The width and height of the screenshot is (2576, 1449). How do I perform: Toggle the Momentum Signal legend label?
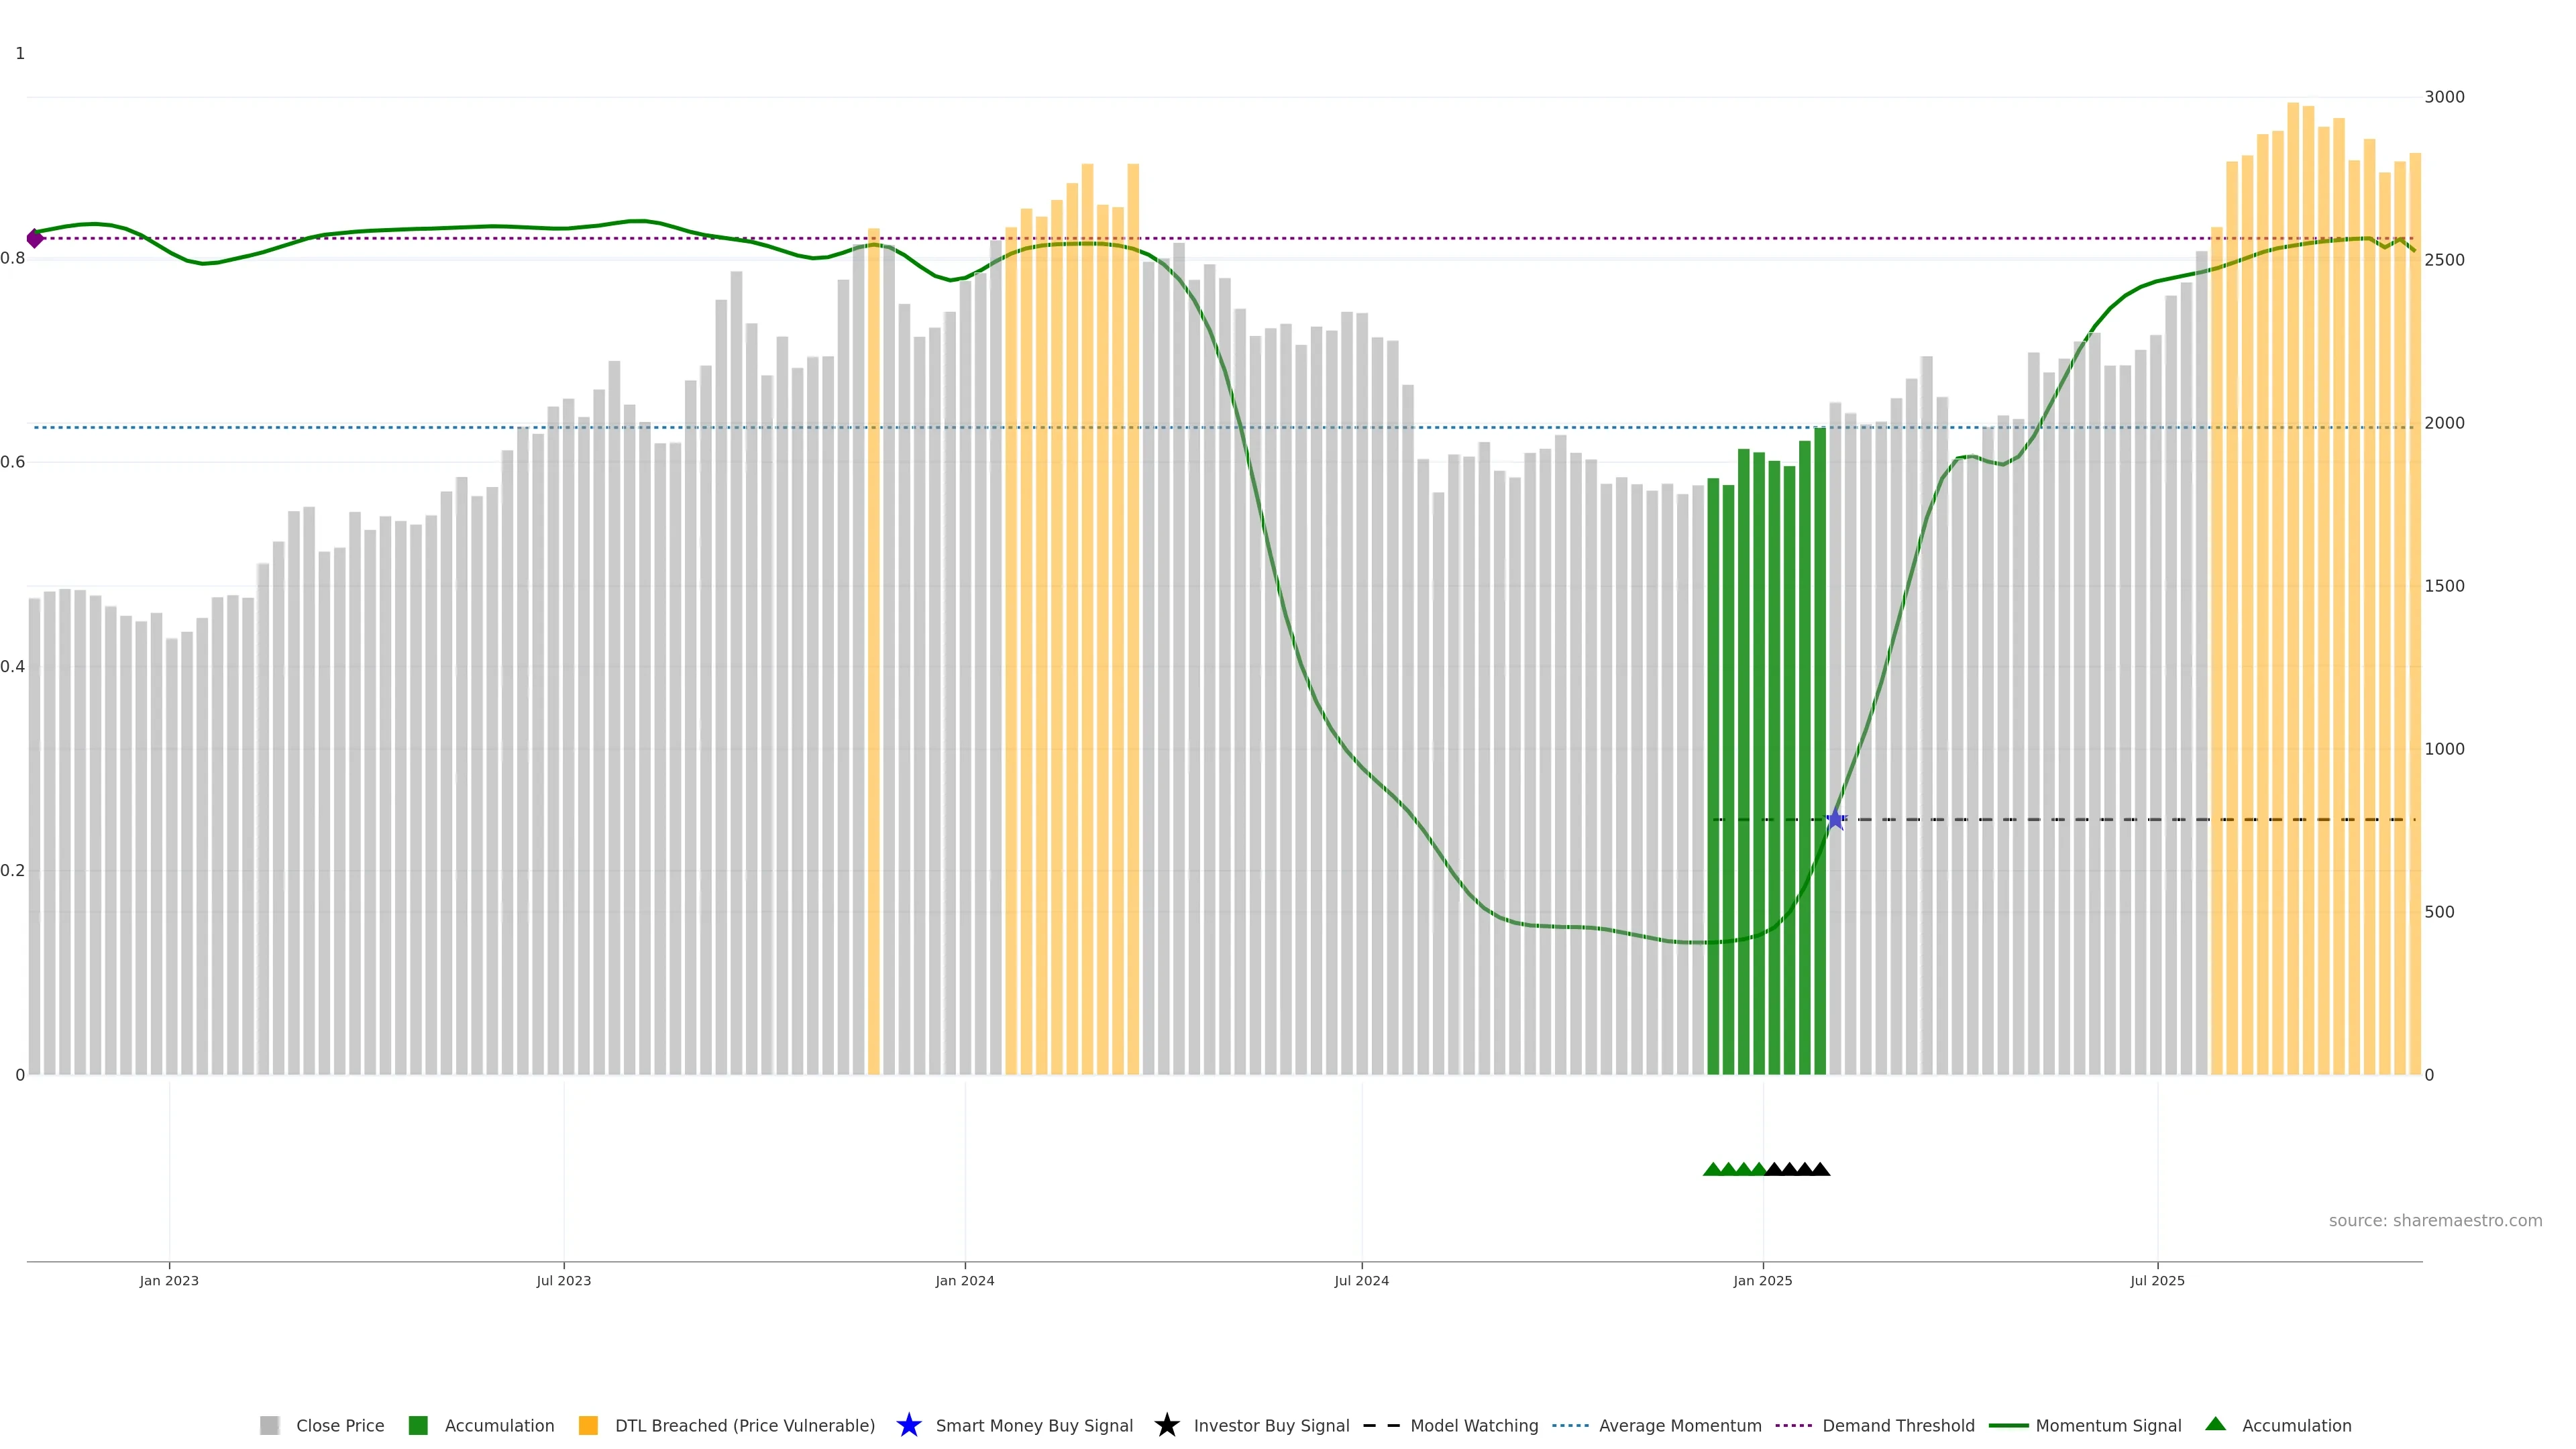[2108, 1425]
